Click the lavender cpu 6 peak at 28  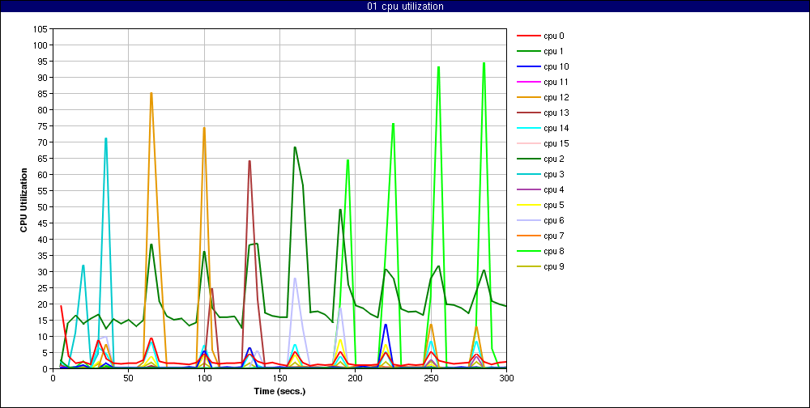(295, 278)
